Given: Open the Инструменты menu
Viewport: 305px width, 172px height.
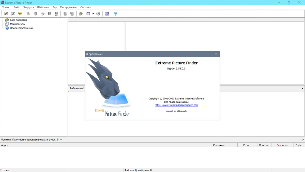Looking at the screenshot, I should click(69, 7).
